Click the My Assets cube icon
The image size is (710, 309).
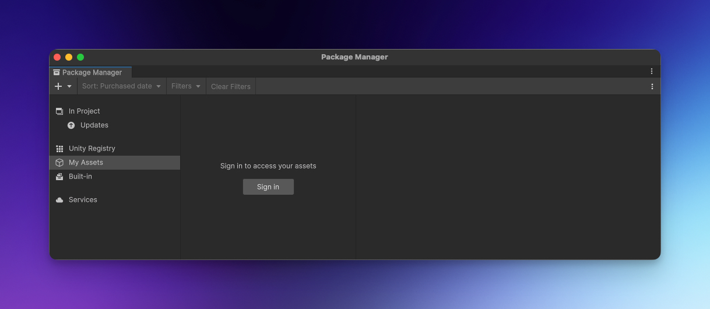coord(59,163)
